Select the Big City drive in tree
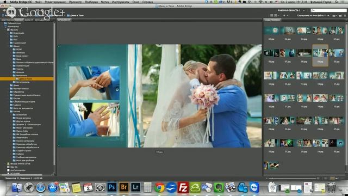348x196 pixels. [x=14, y=29]
